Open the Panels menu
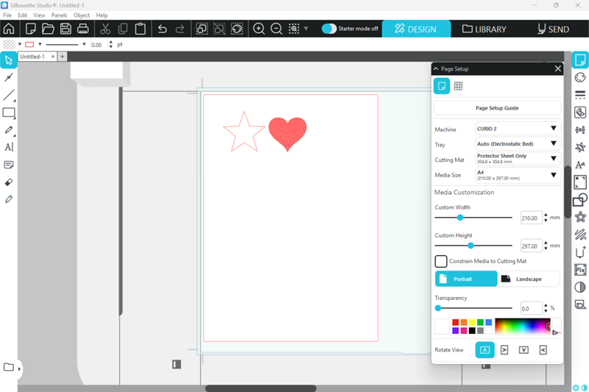This screenshot has height=392, width=589. tap(59, 15)
